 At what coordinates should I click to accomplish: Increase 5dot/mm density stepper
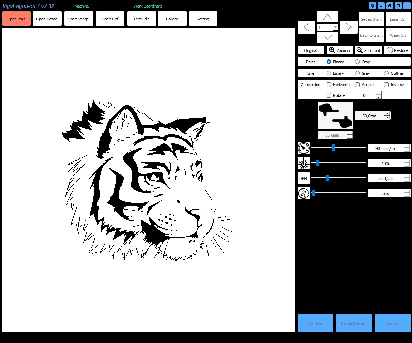click(x=407, y=176)
